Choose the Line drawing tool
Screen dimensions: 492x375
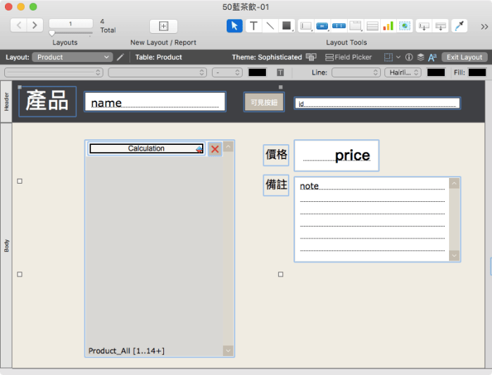[x=270, y=26]
